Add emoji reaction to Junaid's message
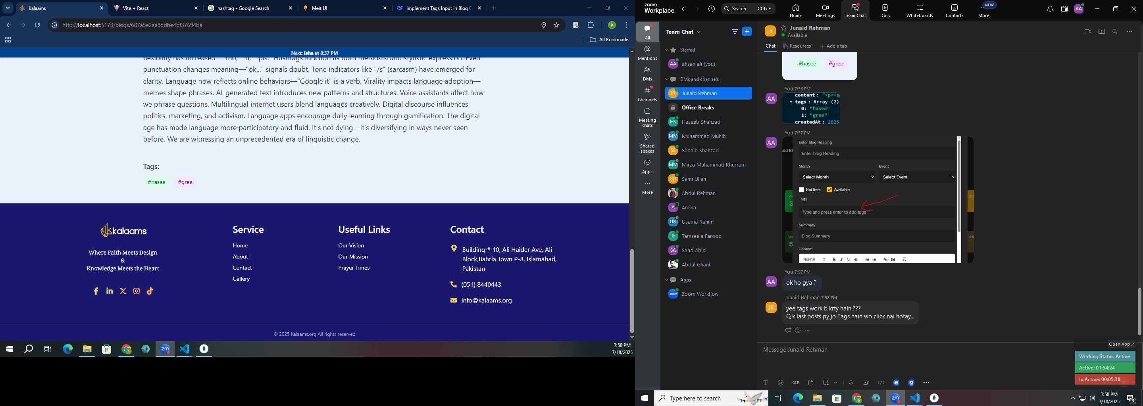Image resolution: width=1143 pixels, height=406 pixels. pyautogui.click(x=798, y=331)
